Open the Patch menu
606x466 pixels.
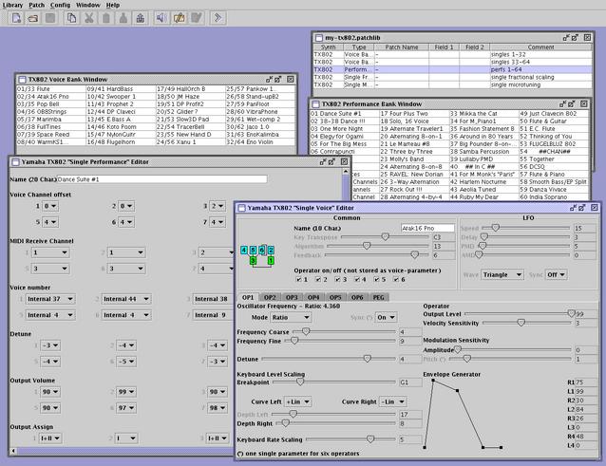point(36,5)
